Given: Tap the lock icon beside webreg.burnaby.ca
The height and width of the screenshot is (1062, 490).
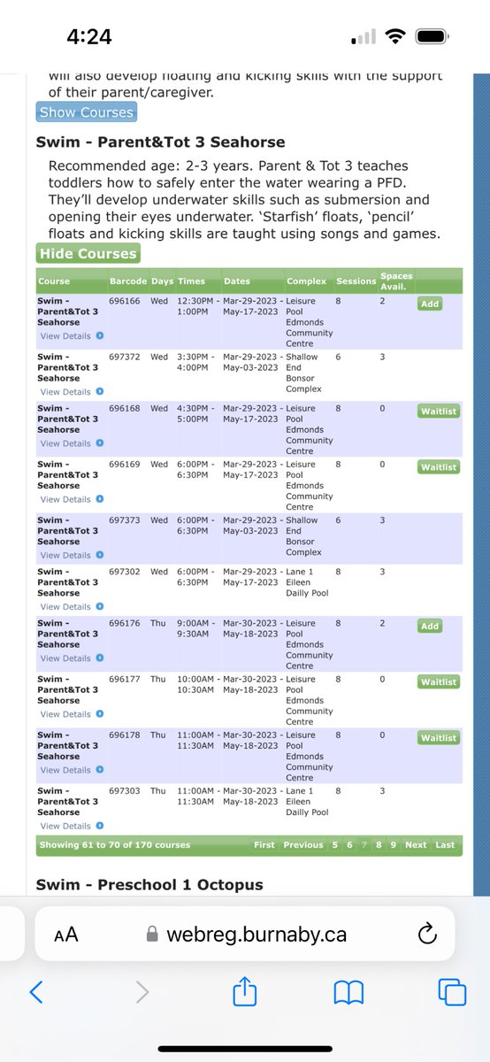Looking at the screenshot, I should pyautogui.click(x=151, y=935).
